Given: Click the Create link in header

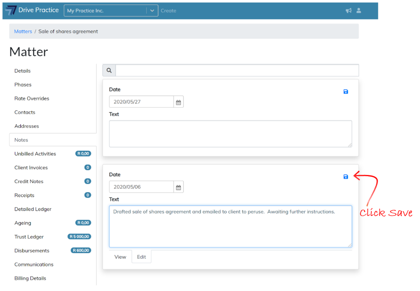Looking at the screenshot, I should coord(168,11).
